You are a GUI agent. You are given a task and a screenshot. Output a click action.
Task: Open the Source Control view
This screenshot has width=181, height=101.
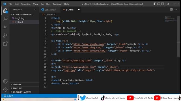click(x=5, y=27)
